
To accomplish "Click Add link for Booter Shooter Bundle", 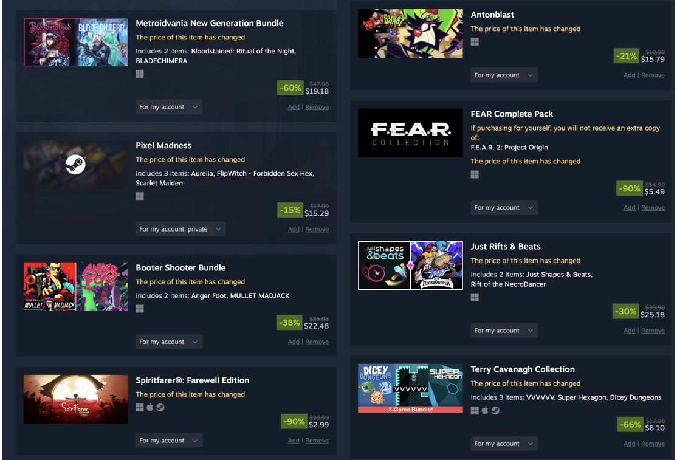I will (x=294, y=342).
